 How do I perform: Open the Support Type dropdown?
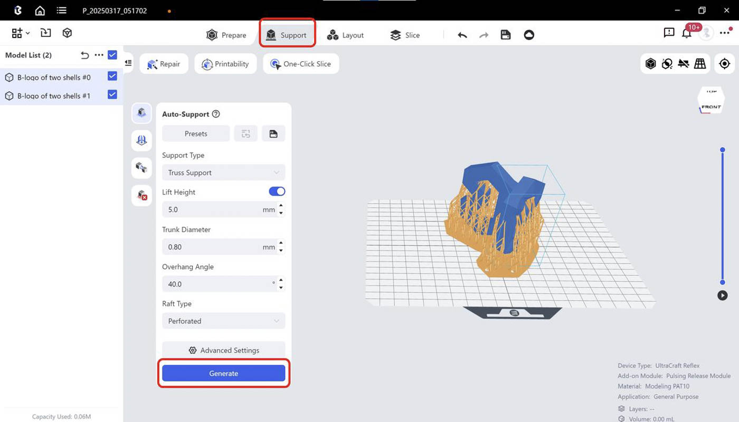(223, 172)
